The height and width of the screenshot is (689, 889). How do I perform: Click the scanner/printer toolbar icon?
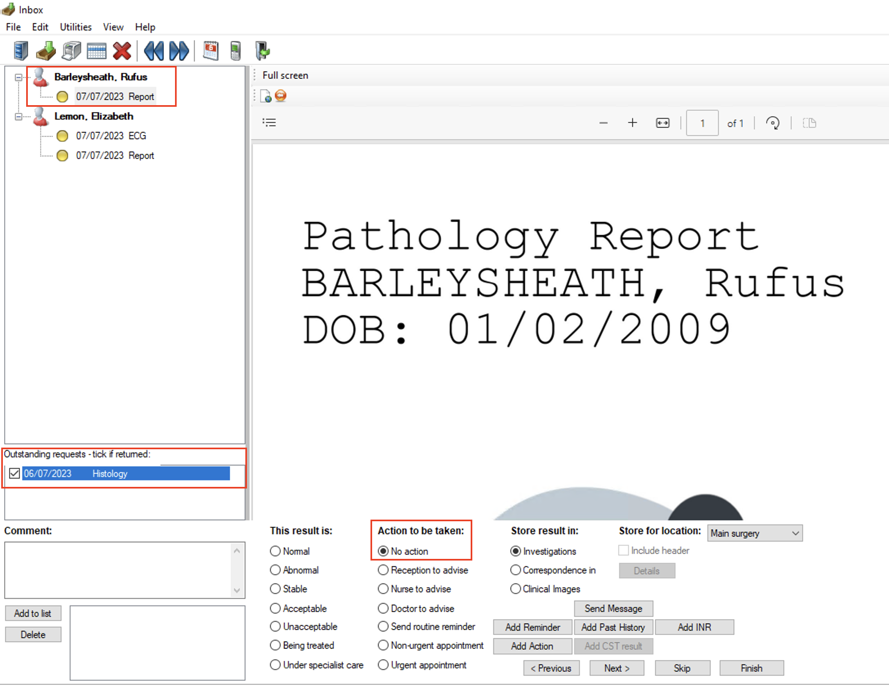72,51
